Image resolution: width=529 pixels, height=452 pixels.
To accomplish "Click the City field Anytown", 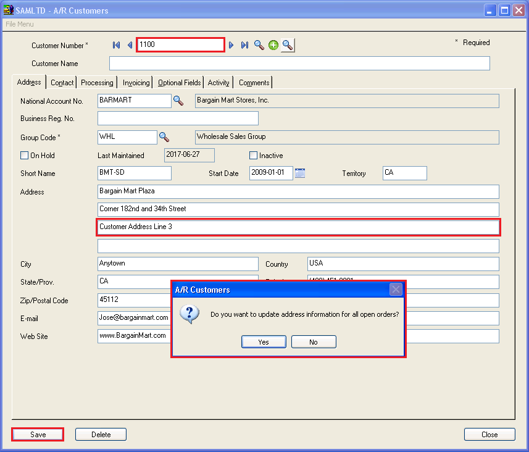I will (178, 264).
